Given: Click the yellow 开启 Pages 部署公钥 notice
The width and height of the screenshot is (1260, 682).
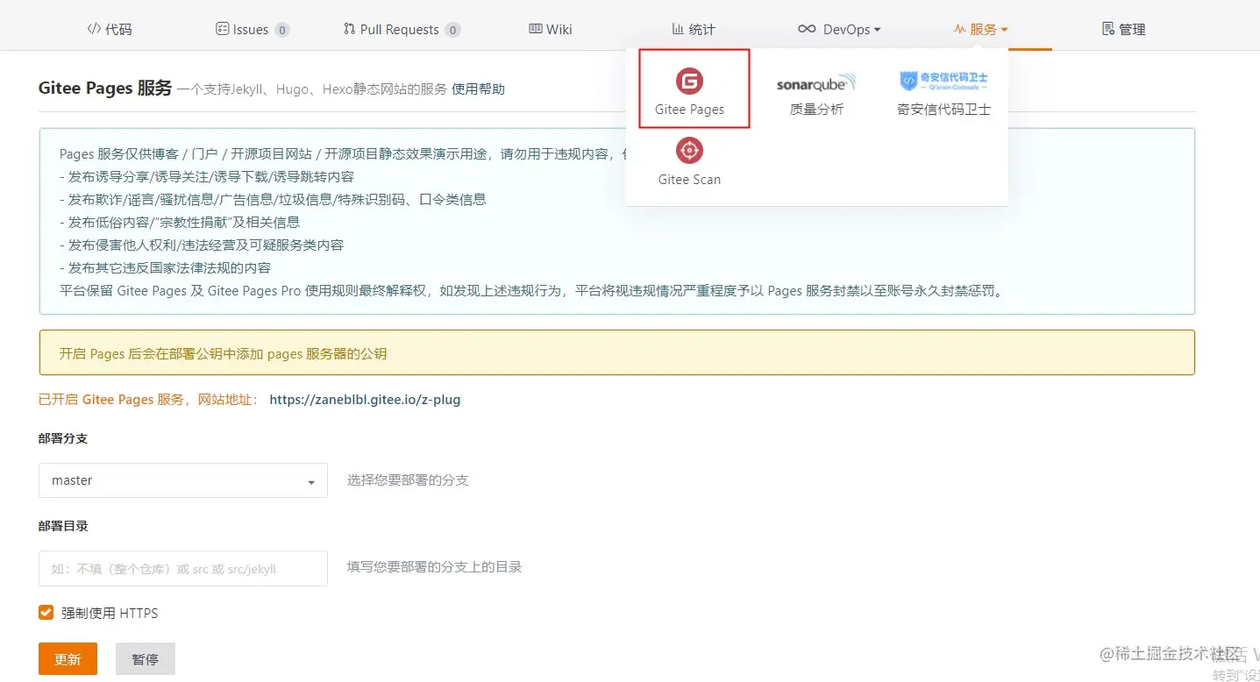Looking at the screenshot, I should pos(616,354).
